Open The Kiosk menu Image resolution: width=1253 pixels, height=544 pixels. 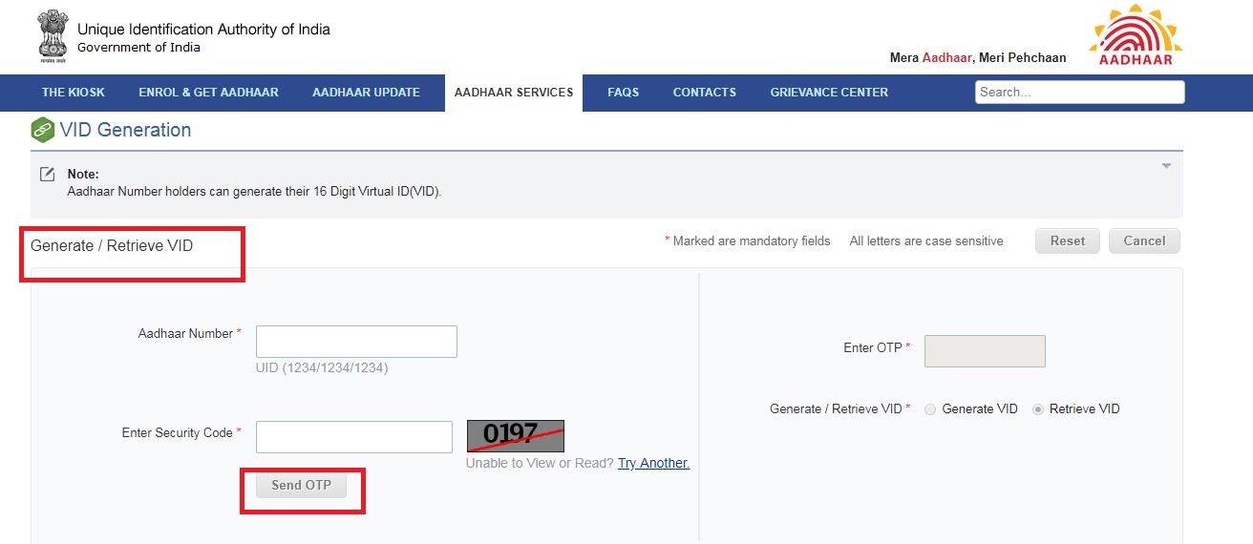(x=74, y=93)
